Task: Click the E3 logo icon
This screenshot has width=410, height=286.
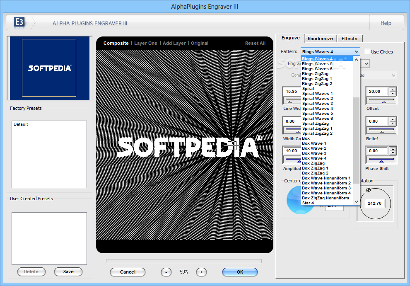Action: click(x=19, y=22)
